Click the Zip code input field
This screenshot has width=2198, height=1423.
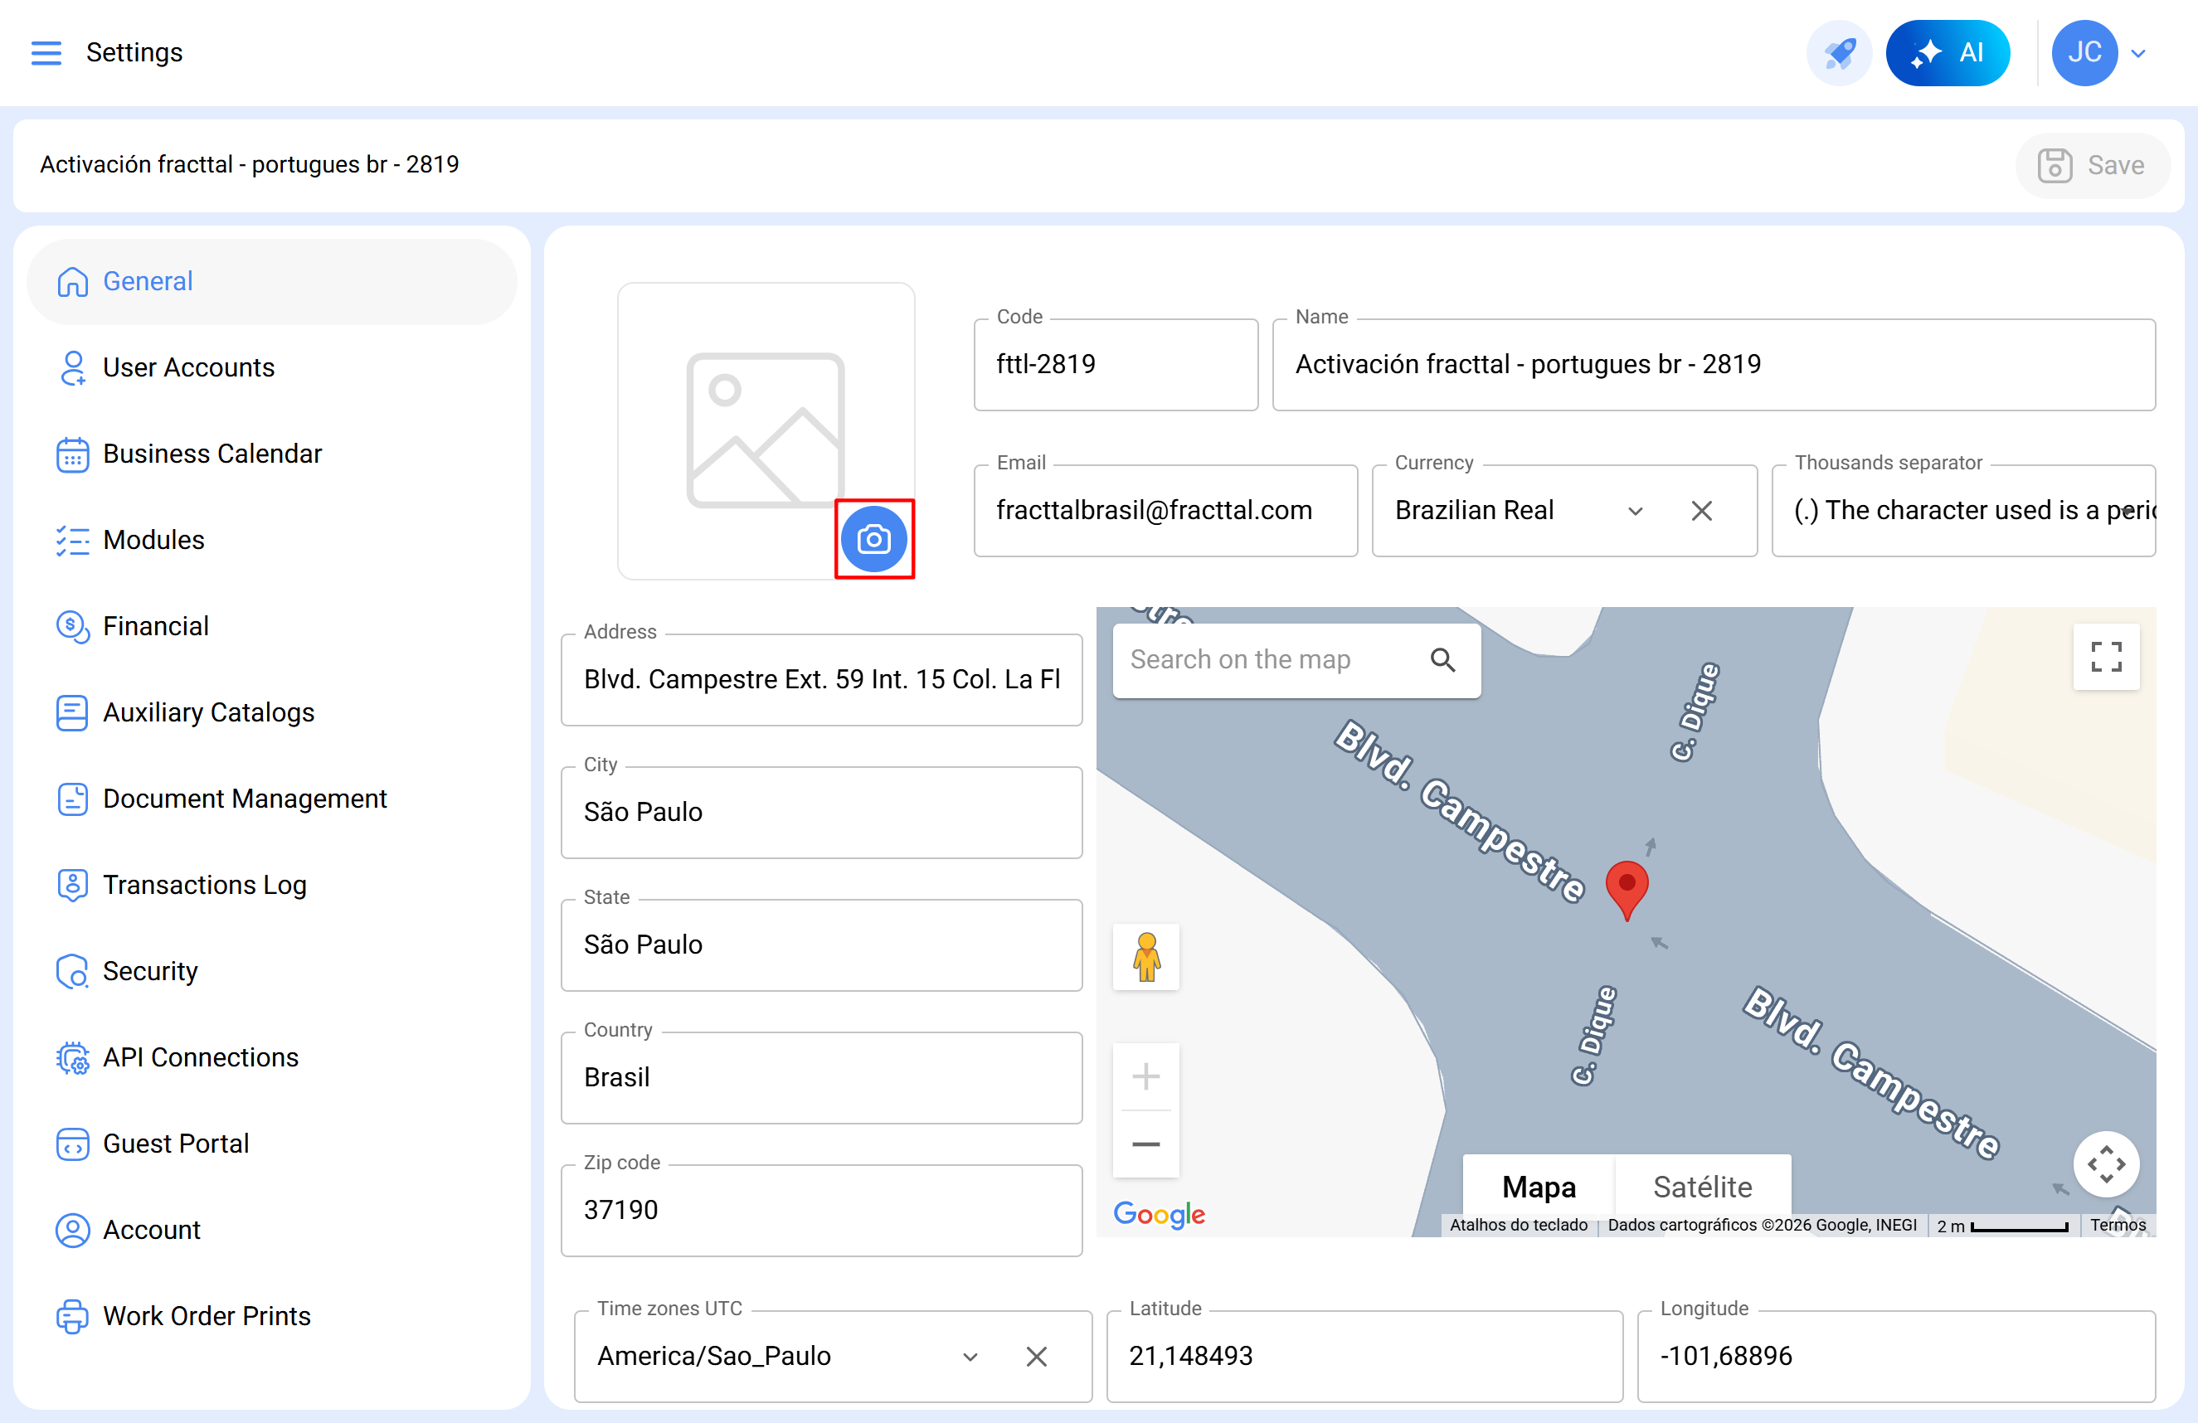coord(820,1210)
